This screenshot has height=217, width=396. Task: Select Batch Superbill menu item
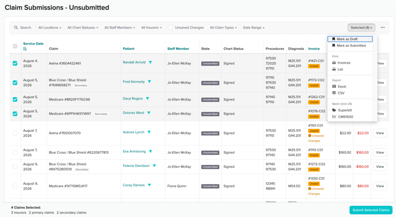tap(350, 110)
